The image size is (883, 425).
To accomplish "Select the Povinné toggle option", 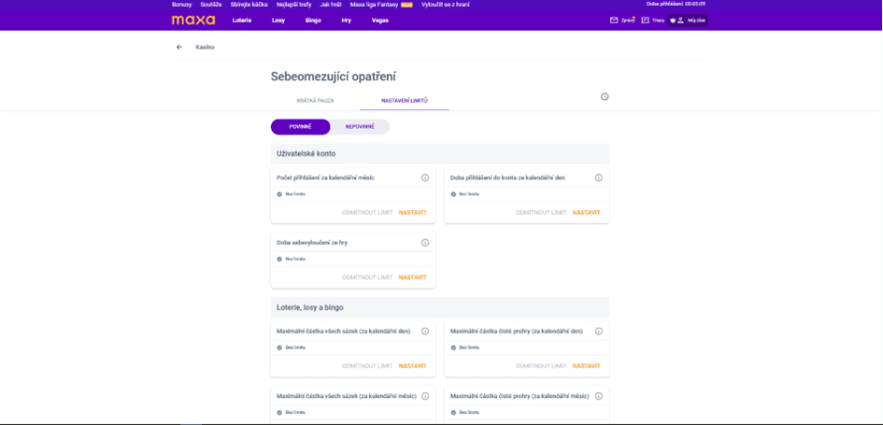I will (x=300, y=127).
